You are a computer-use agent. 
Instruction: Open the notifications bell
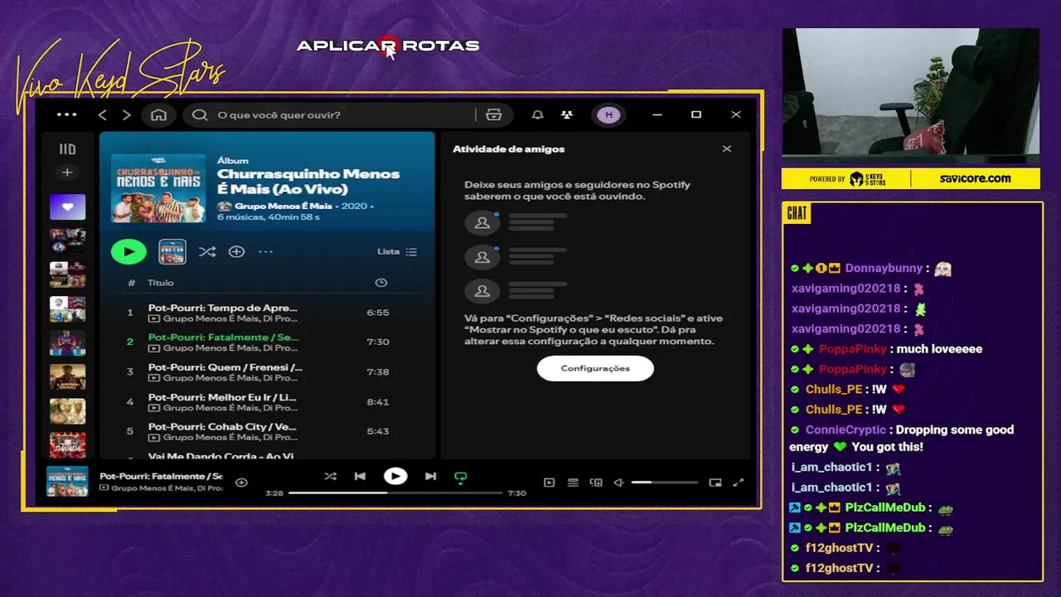tap(537, 115)
